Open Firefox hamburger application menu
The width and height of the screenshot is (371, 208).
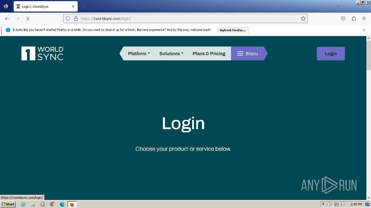(x=364, y=18)
